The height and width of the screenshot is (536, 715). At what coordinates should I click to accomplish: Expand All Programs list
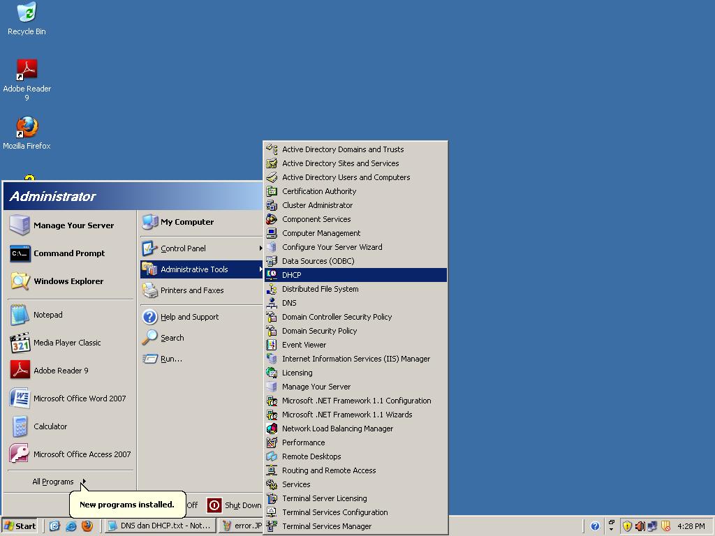tap(59, 482)
